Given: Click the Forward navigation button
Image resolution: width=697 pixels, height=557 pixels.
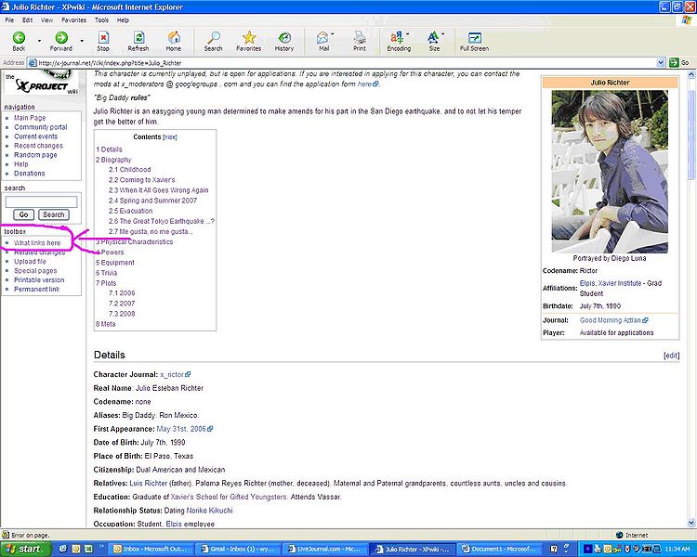Looking at the screenshot, I should [x=61, y=41].
